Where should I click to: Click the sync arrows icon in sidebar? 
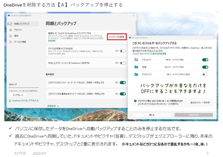[11, 24]
